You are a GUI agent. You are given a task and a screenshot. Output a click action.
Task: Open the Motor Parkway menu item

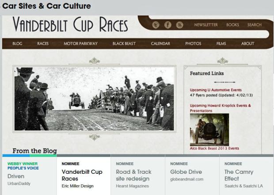(x=81, y=43)
